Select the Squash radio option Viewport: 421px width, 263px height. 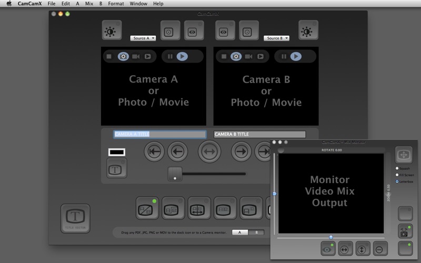(397, 168)
